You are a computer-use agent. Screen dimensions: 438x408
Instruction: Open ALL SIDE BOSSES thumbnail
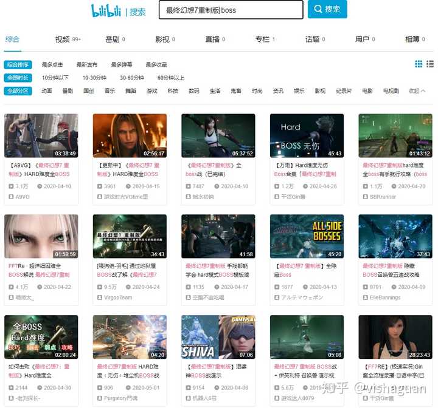[x=307, y=236]
